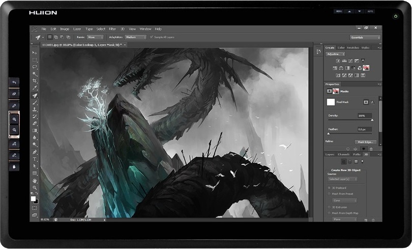Add a Color Balance adjustment
Viewport: 412px width, 249px height.
click(x=341, y=68)
